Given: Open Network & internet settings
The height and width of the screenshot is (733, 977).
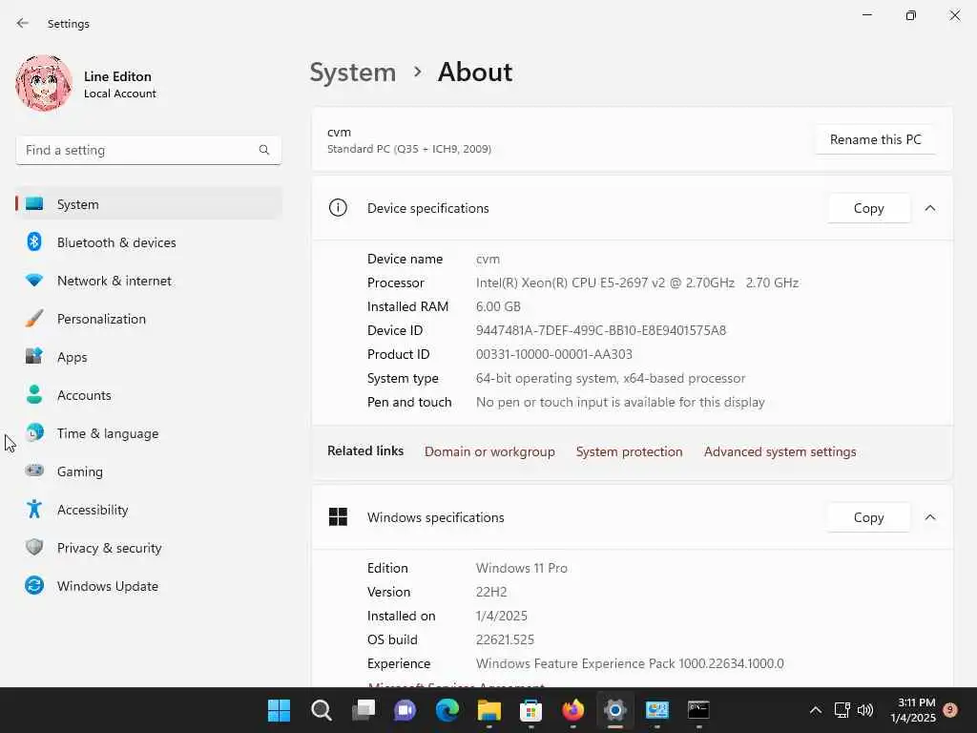Looking at the screenshot, I should [148, 281].
